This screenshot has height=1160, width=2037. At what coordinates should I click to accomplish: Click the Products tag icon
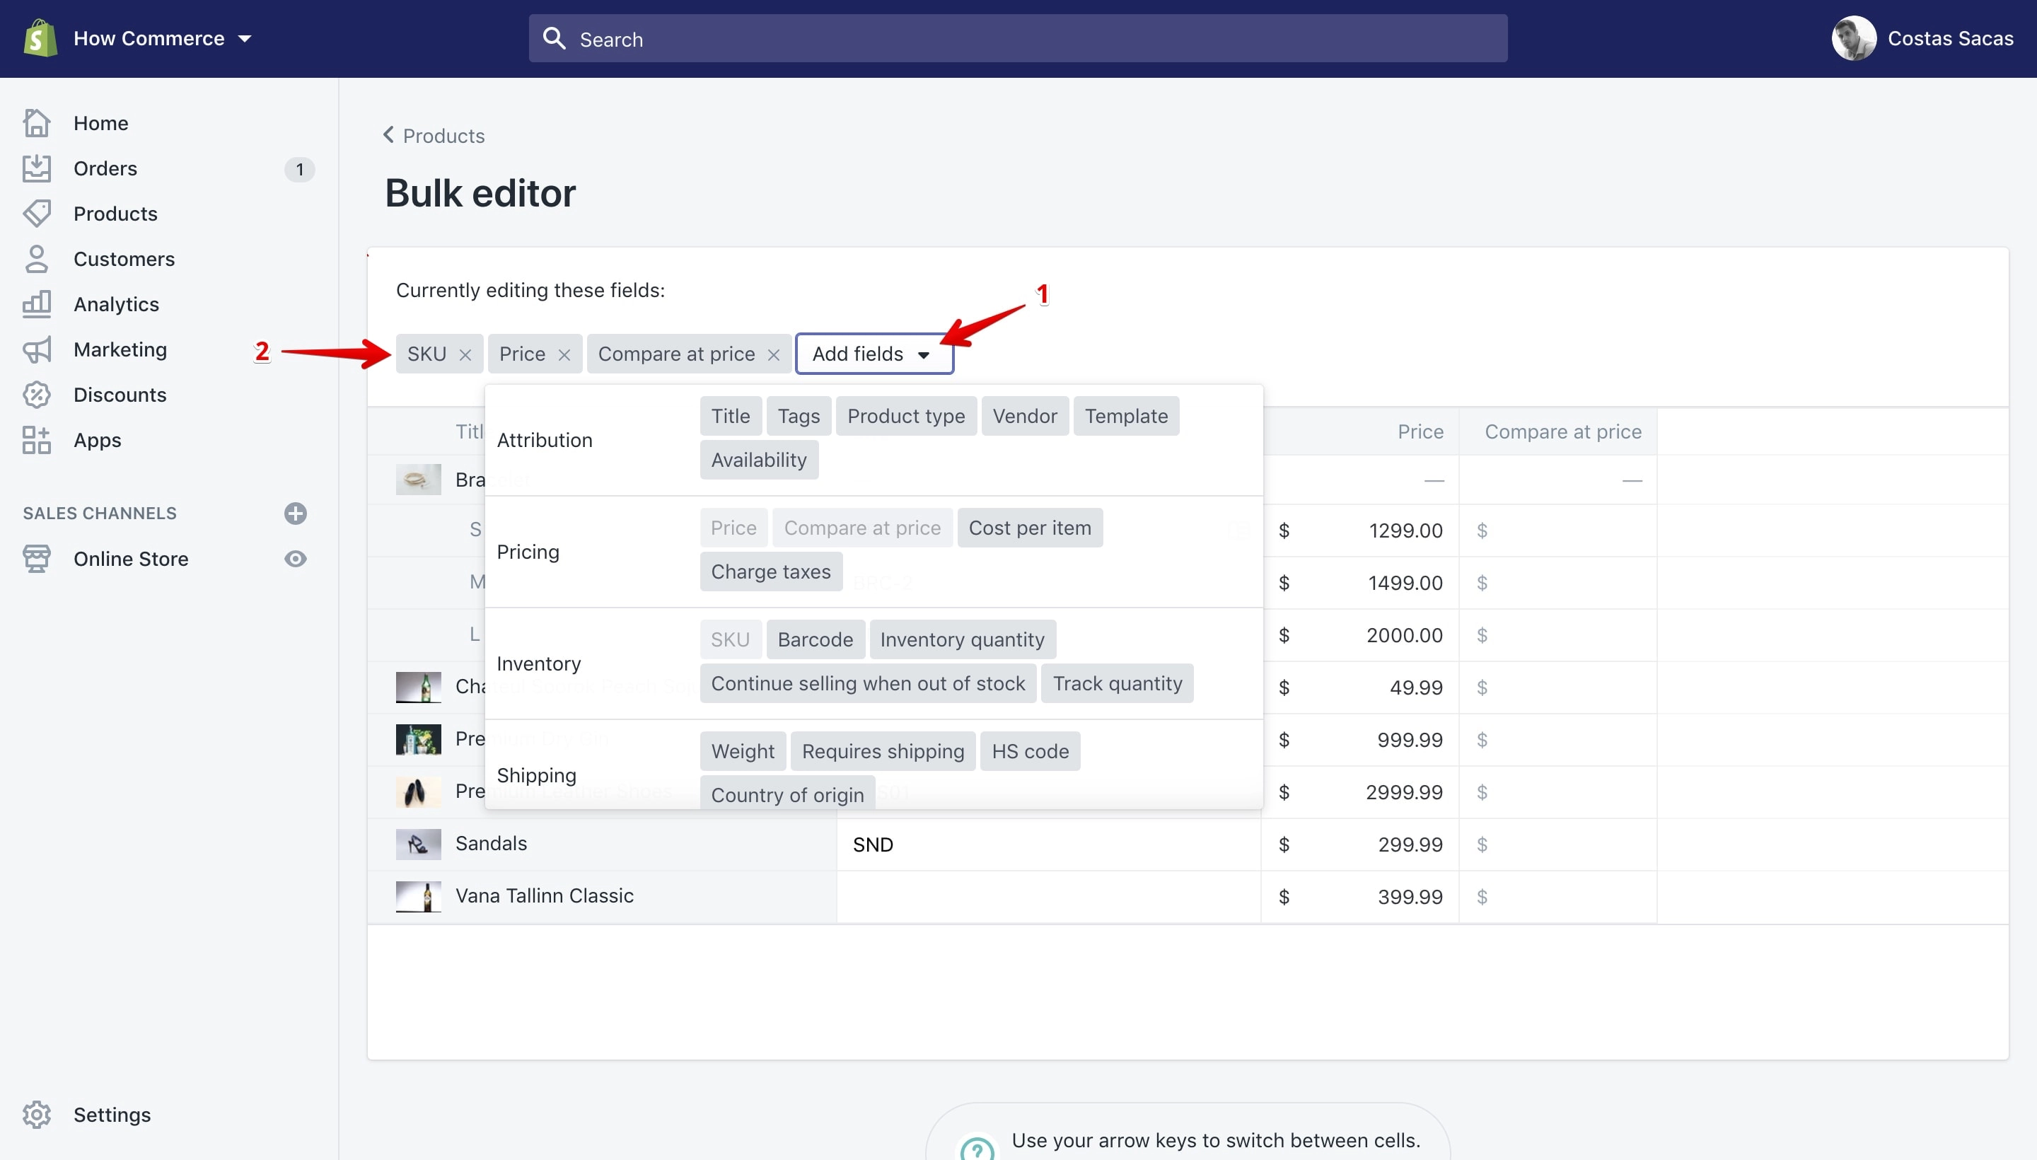pyautogui.click(x=37, y=214)
